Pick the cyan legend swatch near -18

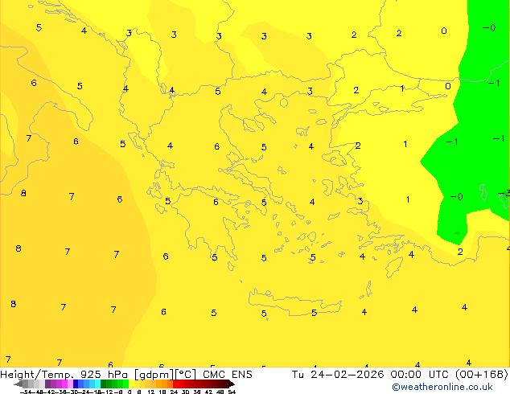pos(98,384)
